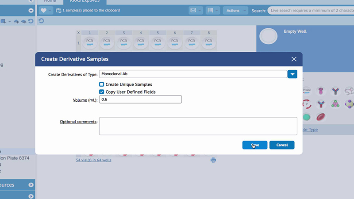This screenshot has width=354, height=199.
Task: Click the first freezer-add icon in sidebar
Action: pos(16,21)
